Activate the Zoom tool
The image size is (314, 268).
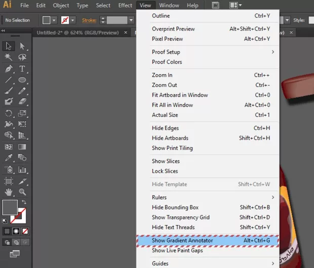click(22, 192)
